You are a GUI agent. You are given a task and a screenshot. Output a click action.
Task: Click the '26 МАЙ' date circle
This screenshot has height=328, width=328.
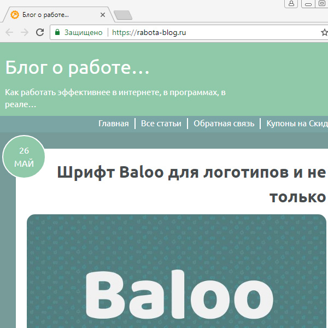(24, 157)
